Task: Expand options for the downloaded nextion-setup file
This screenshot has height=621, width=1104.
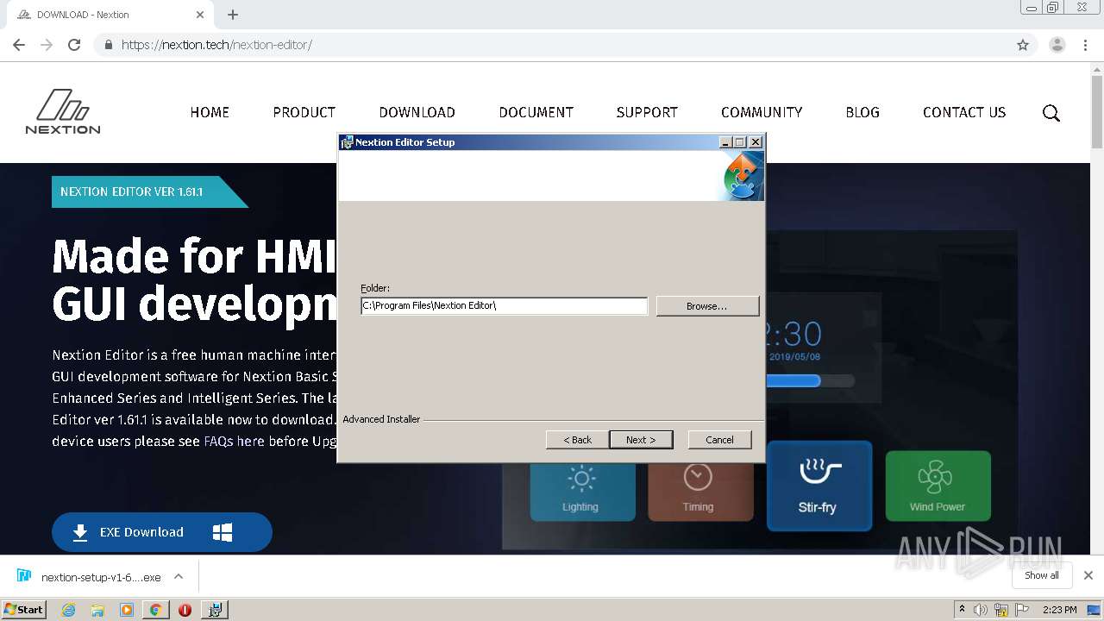Action: pos(179,577)
